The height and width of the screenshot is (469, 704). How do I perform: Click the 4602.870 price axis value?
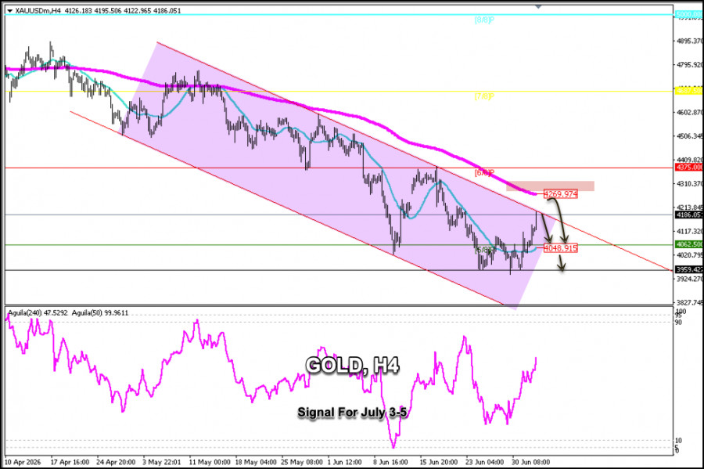click(690, 112)
